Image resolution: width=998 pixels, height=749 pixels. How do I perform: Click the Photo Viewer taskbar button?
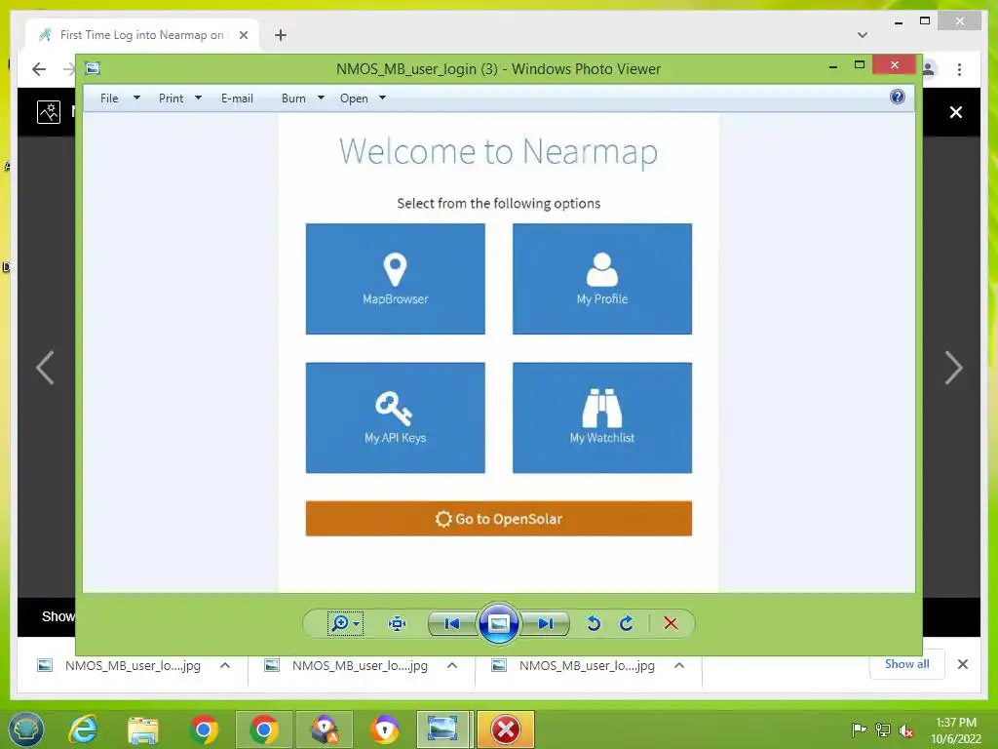[443, 729]
